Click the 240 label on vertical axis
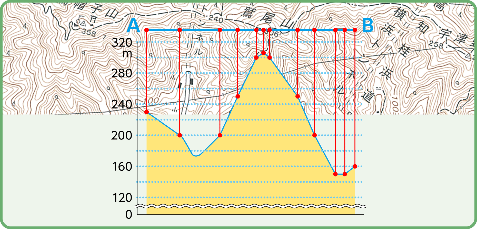The width and height of the screenshot is (477, 229). [x=122, y=104]
